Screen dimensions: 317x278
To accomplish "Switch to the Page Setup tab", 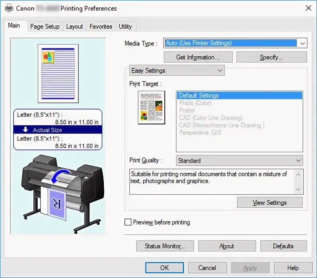I will tap(45, 26).
